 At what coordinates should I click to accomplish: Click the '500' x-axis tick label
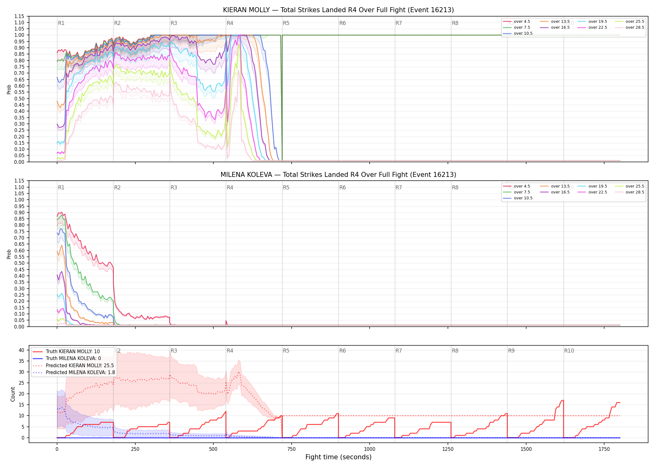(x=213, y=449)
